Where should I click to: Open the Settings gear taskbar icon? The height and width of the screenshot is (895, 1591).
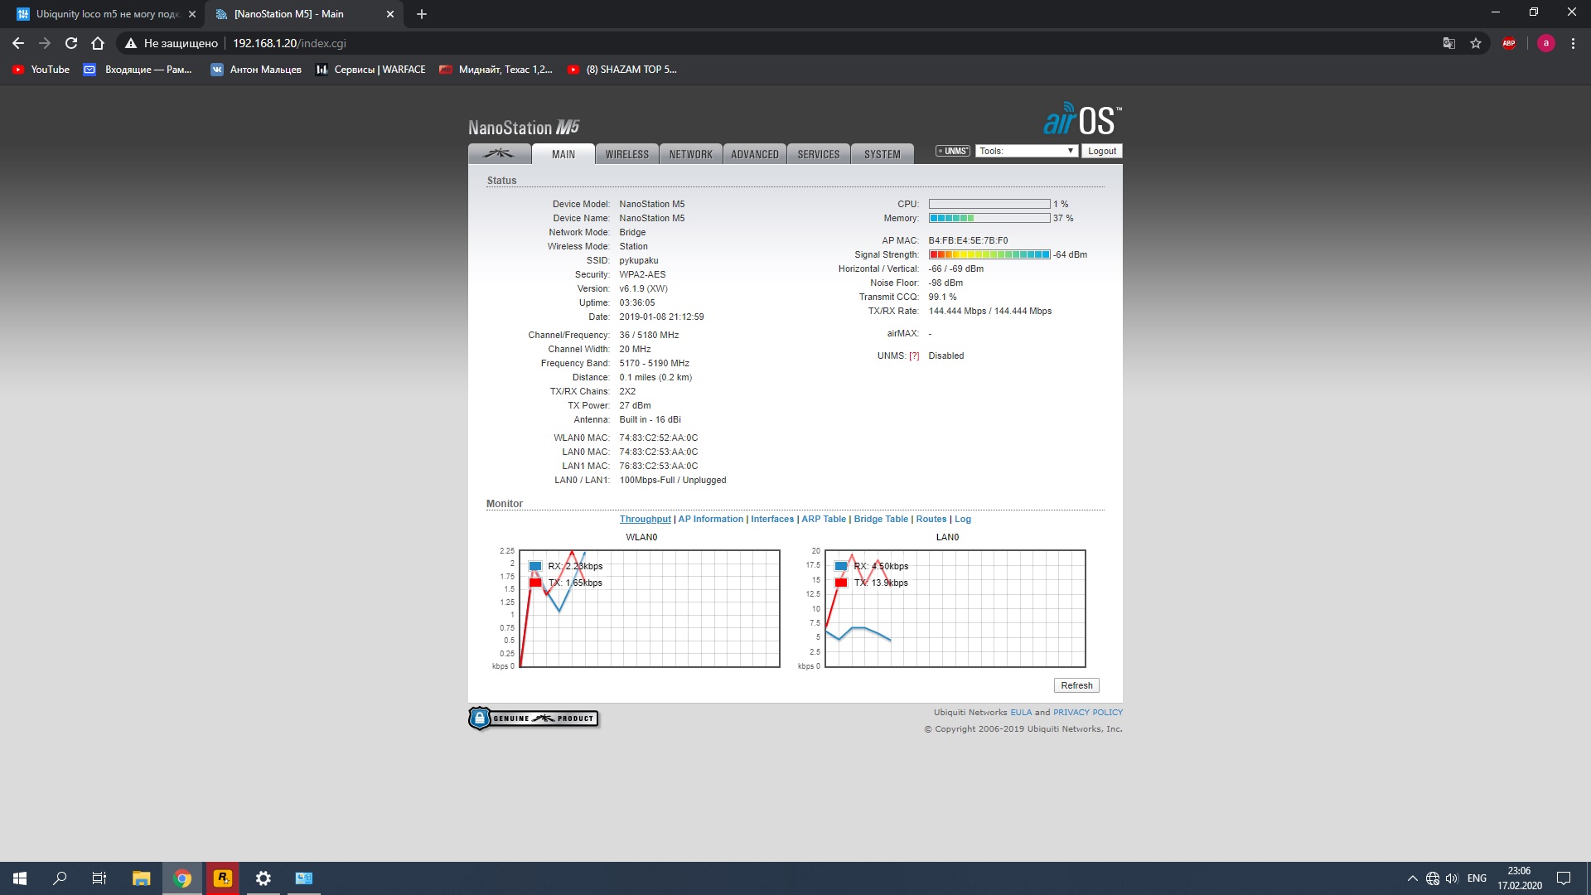pos(264,878)
